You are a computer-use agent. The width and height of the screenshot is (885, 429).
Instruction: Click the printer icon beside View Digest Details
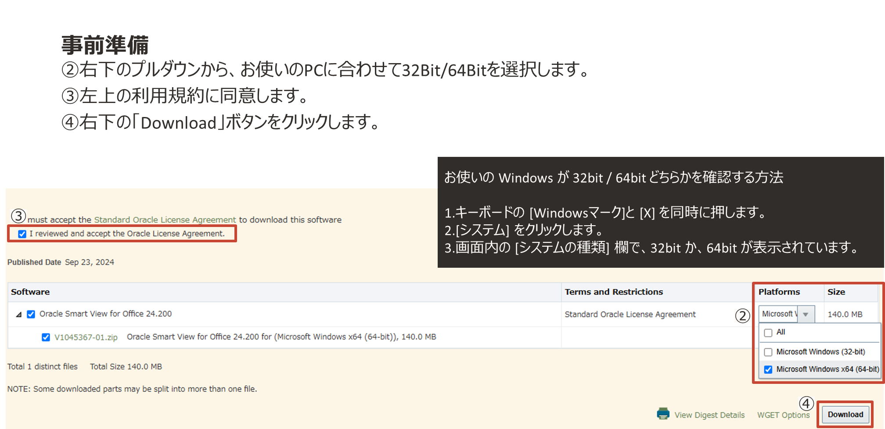pyautogui.click(x=663, y=414)
